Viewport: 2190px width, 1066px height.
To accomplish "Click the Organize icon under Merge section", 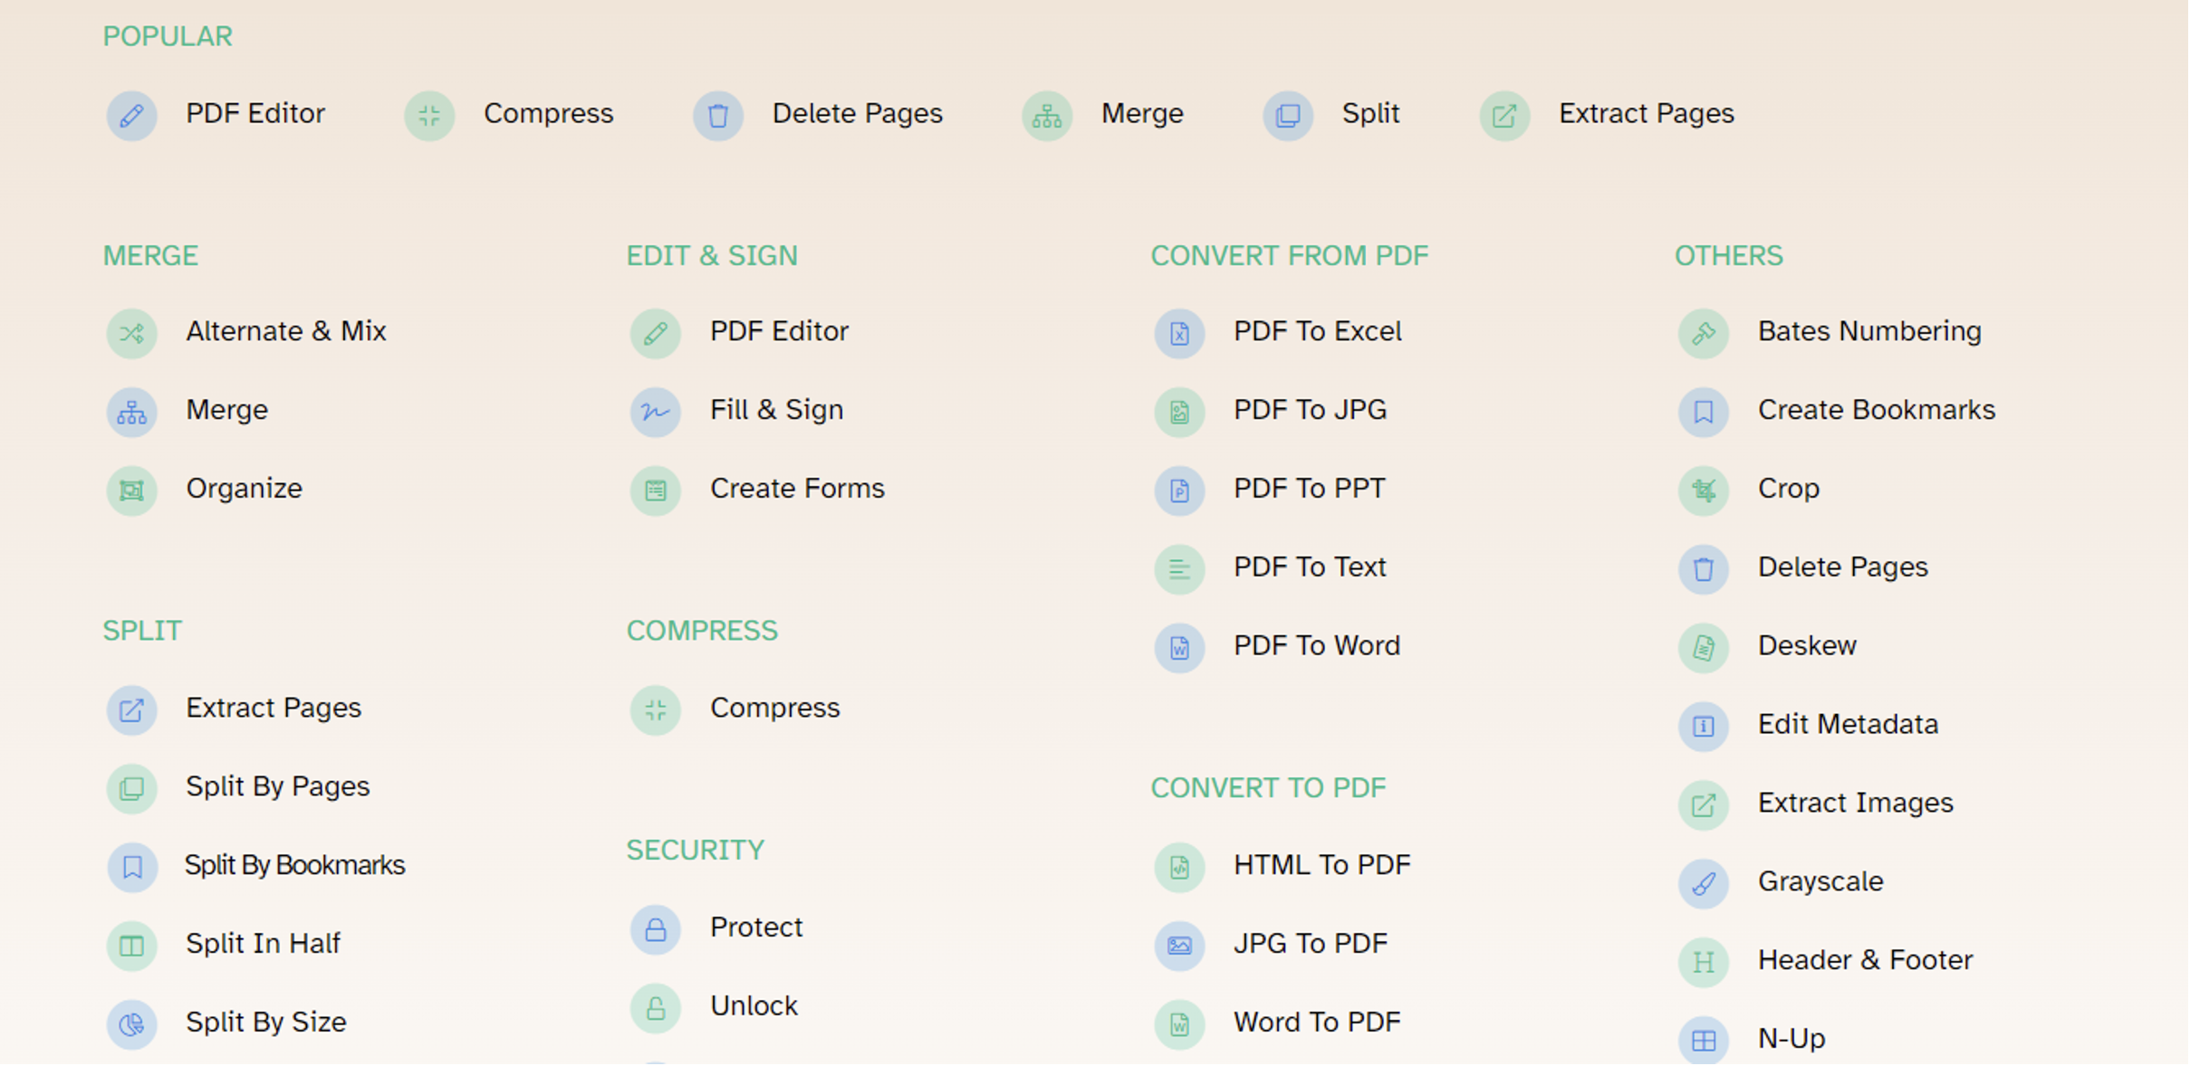I will [131, 490].
